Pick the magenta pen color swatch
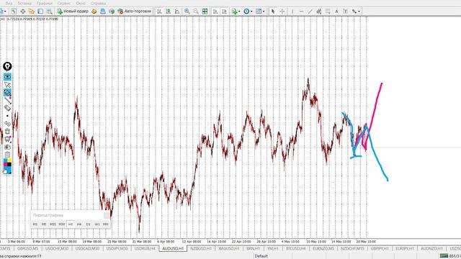 pyautogui.click(x=5, y=165)
